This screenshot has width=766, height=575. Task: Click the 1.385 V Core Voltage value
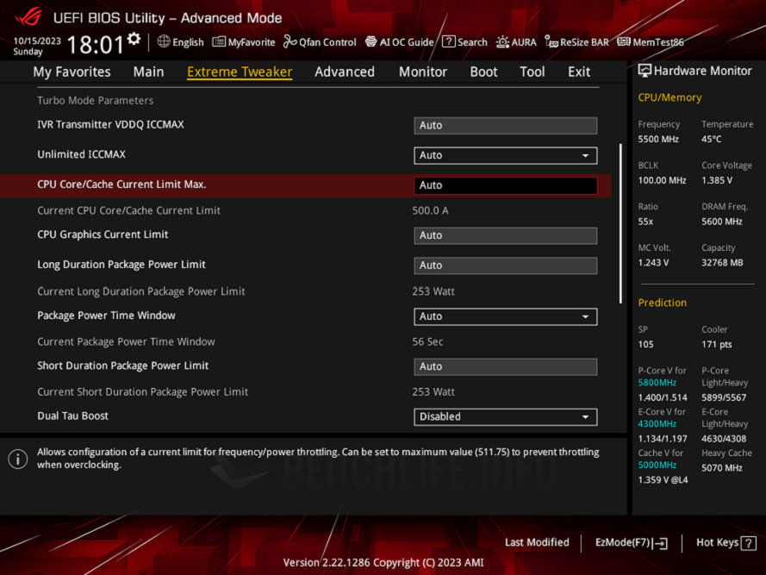717,180
